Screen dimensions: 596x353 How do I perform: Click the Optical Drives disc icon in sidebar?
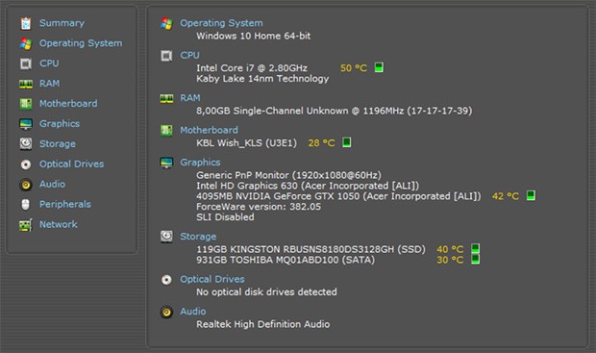click(25, 164)
